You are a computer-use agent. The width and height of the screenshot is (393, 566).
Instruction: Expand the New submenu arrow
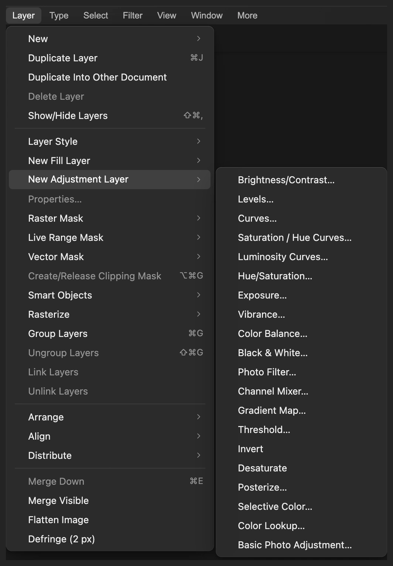point(199,38)
